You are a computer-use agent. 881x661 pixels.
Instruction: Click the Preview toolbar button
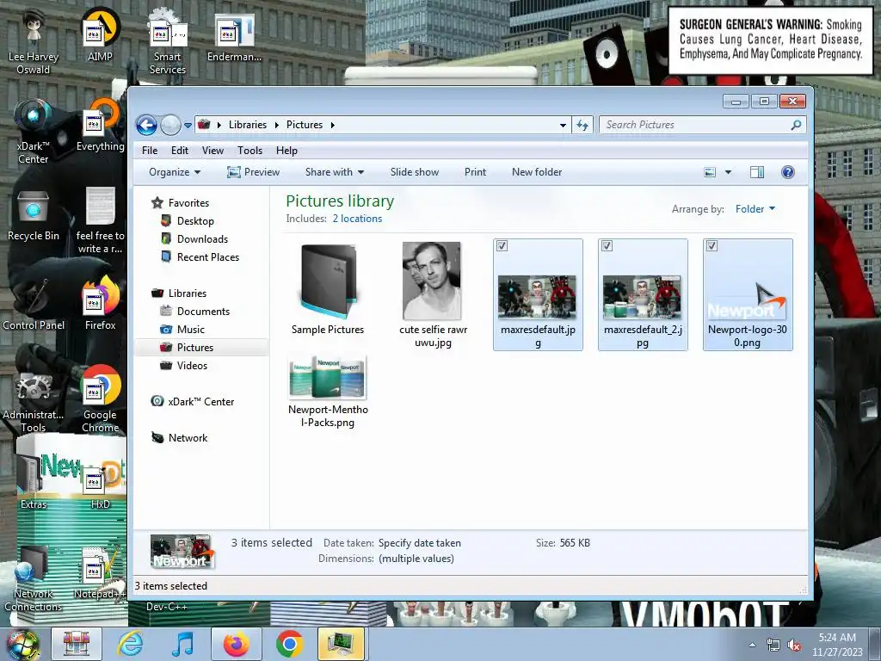pyautogui.click(x=254, y=172)
